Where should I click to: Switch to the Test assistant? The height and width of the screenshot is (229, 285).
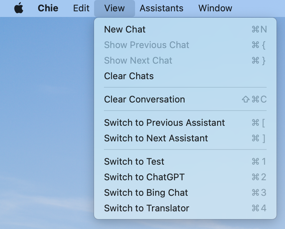click(x=185, y=162)
